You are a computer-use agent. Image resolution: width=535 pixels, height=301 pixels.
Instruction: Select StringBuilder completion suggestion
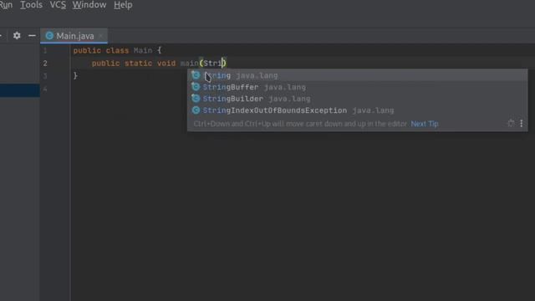357,99
